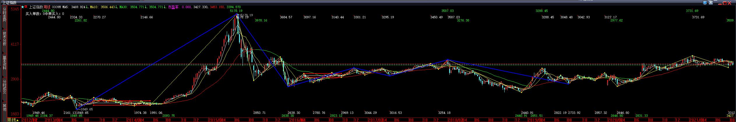Open the 其他 side tab

(x=4, y=107)
